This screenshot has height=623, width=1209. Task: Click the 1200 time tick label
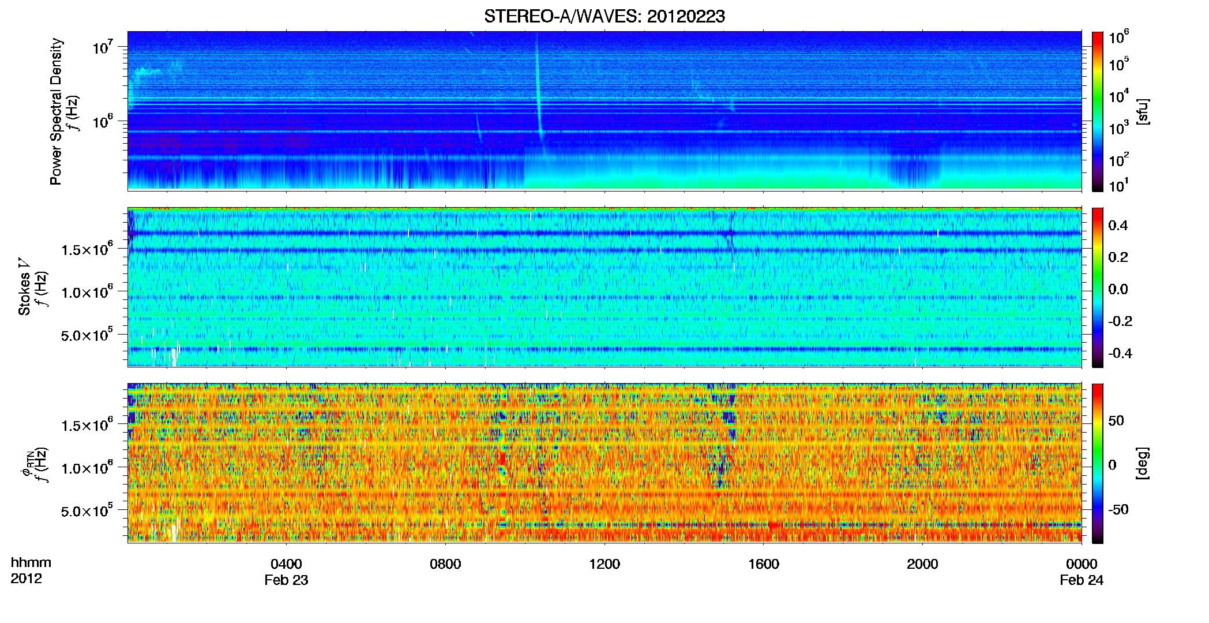click(604, 564)
